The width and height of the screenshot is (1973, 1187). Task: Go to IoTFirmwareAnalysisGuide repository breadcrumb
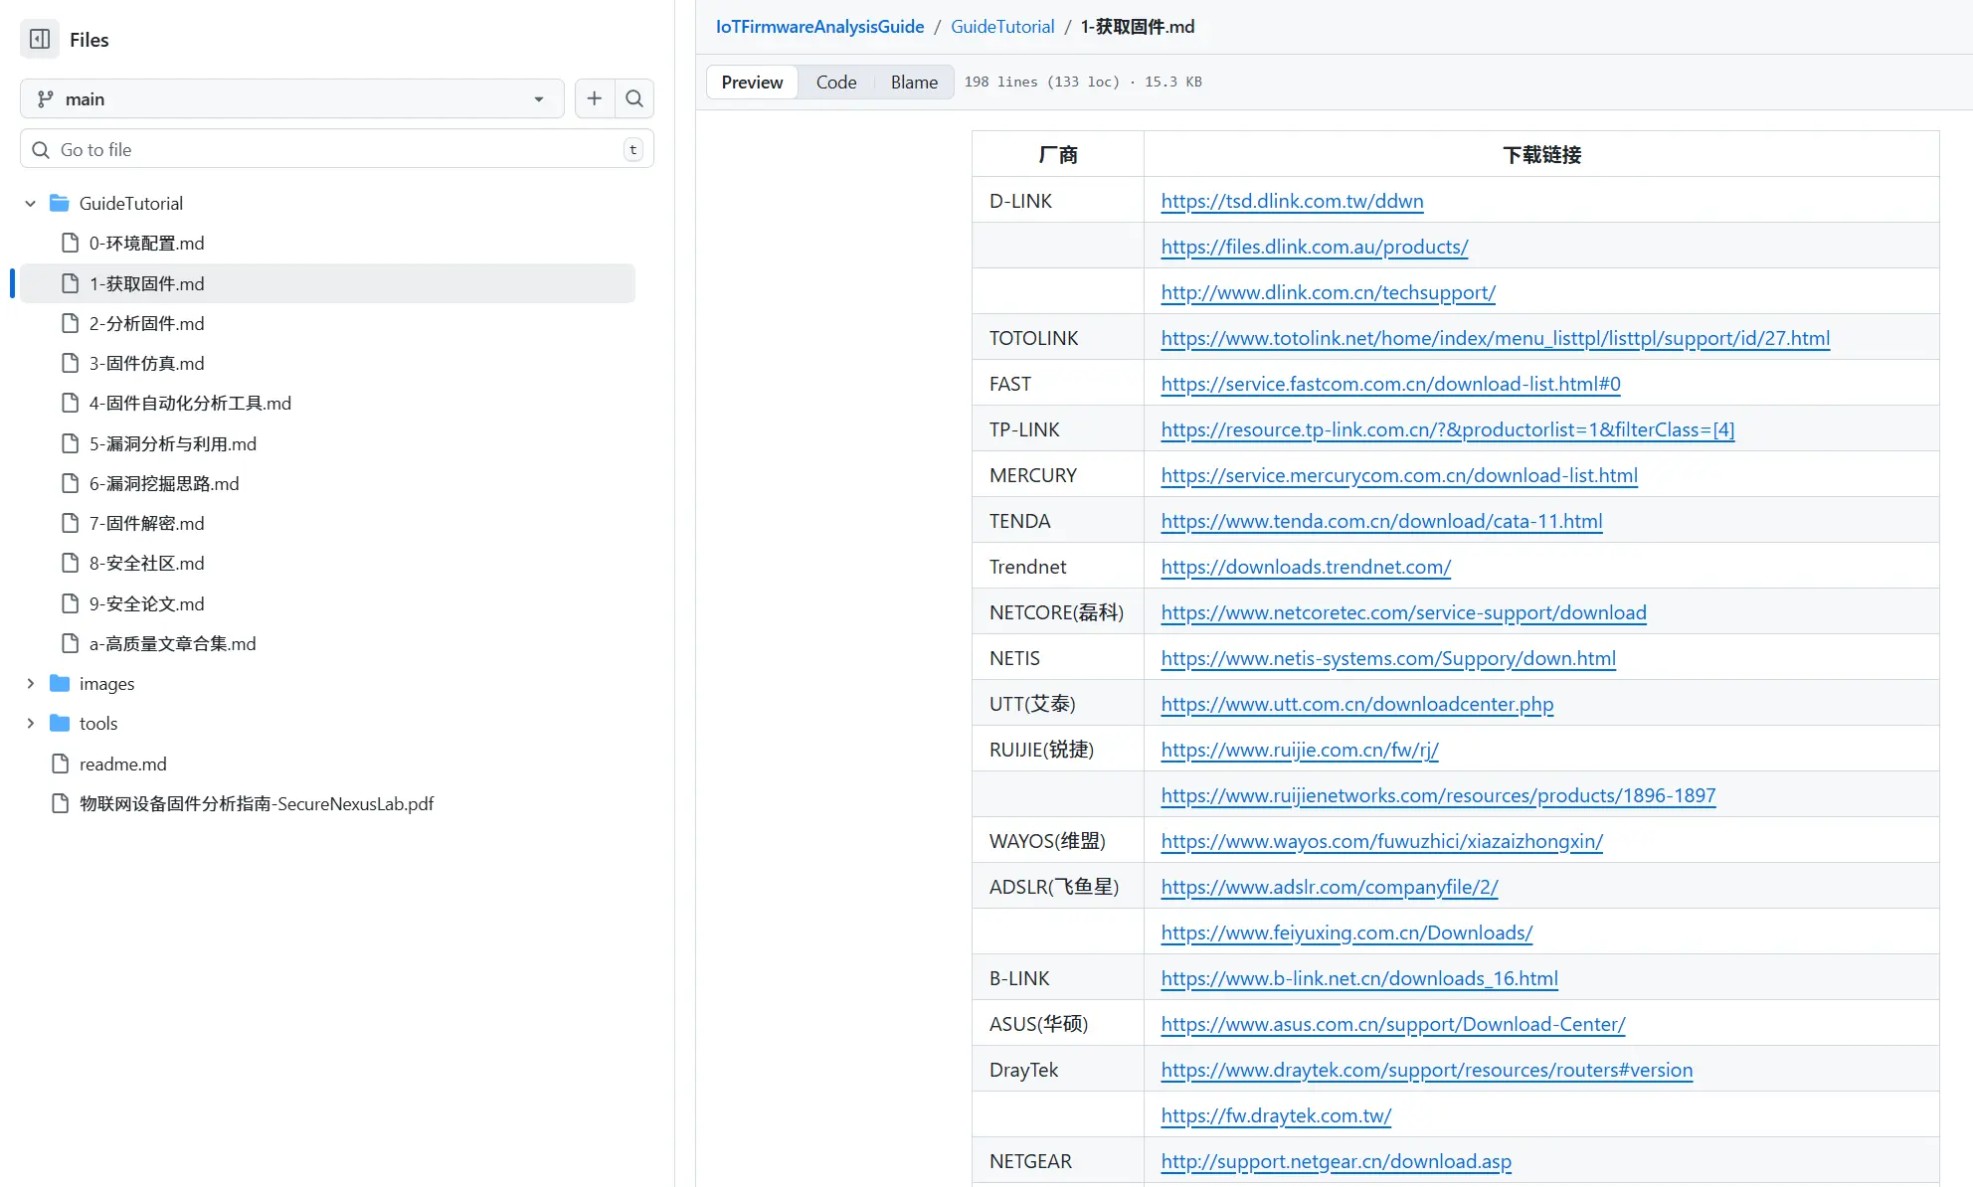click(820, 27)
